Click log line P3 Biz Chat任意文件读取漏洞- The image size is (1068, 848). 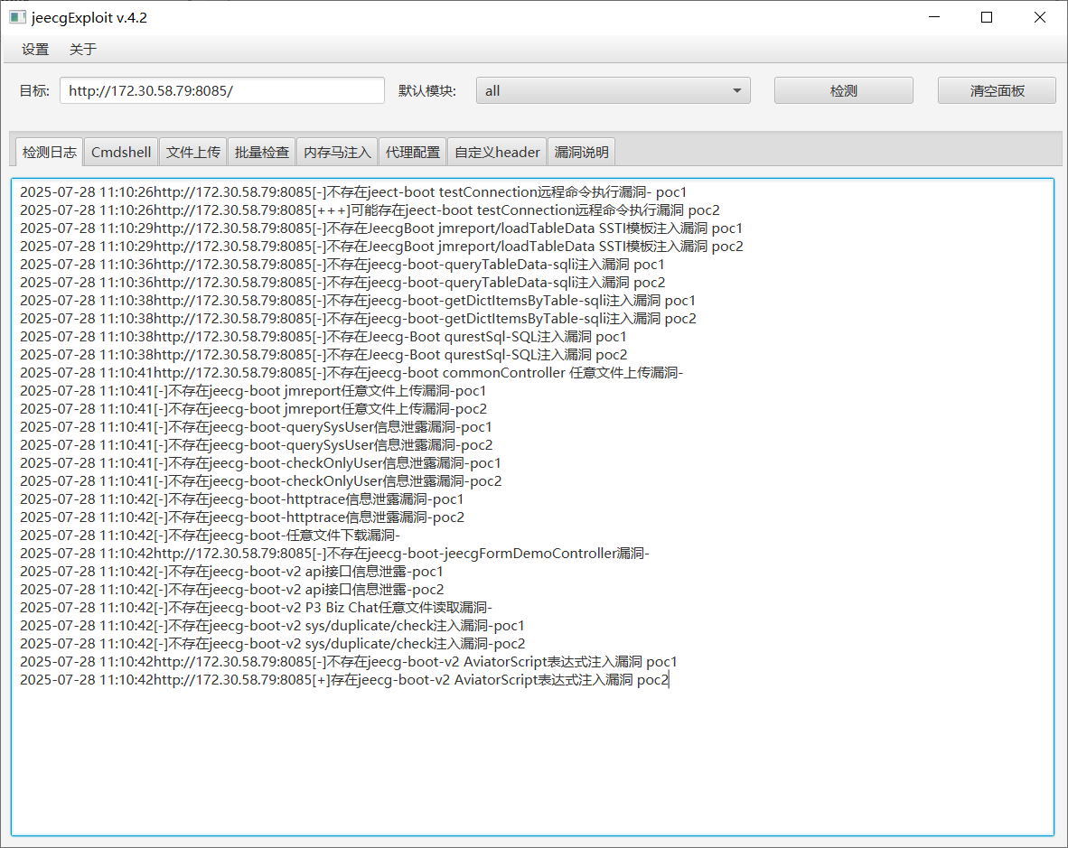pos(256,607)
